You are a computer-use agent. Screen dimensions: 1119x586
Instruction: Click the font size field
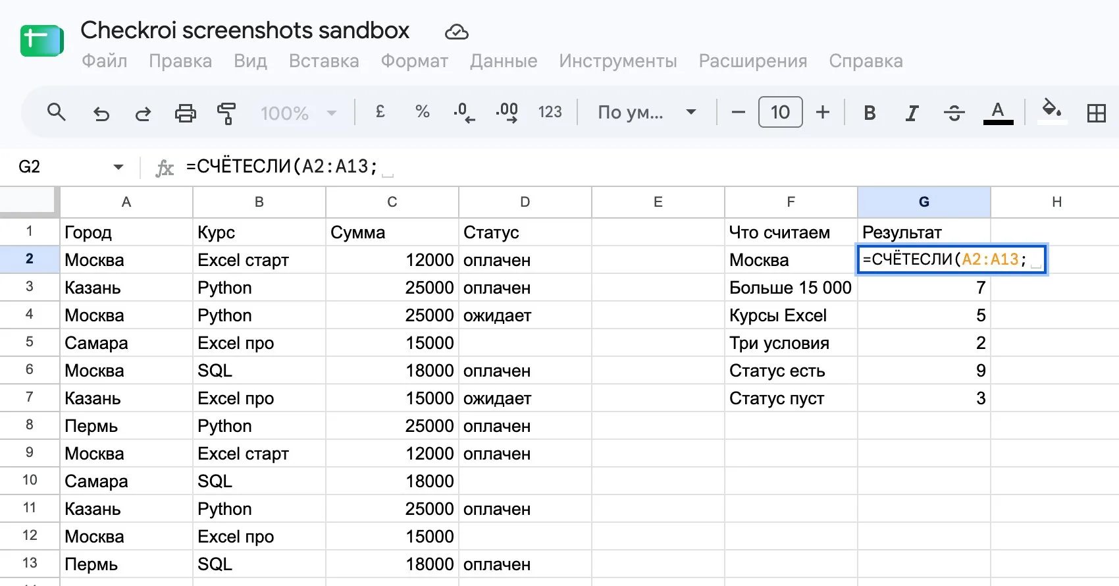click(780, 113)
